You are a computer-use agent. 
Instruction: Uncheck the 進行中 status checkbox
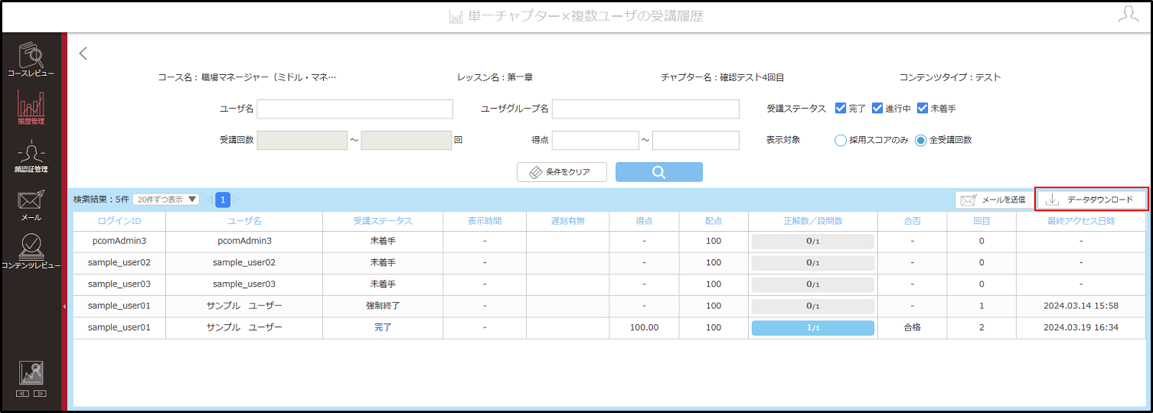pyautogui.click(x=877, y=109)
